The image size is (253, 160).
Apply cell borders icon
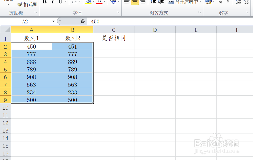point(75,2)
